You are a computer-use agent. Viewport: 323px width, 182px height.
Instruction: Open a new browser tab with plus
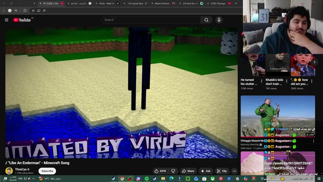34,4
